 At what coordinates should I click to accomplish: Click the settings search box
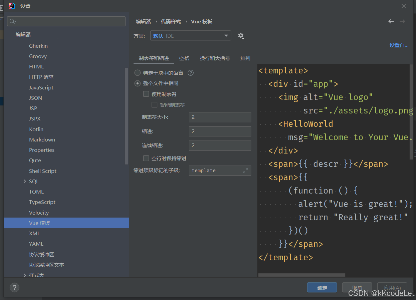tap(66, 21)
